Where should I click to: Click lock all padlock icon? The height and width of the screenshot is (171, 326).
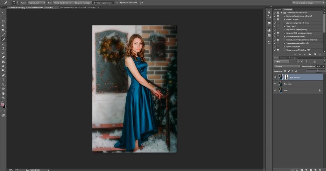point(296,71)
